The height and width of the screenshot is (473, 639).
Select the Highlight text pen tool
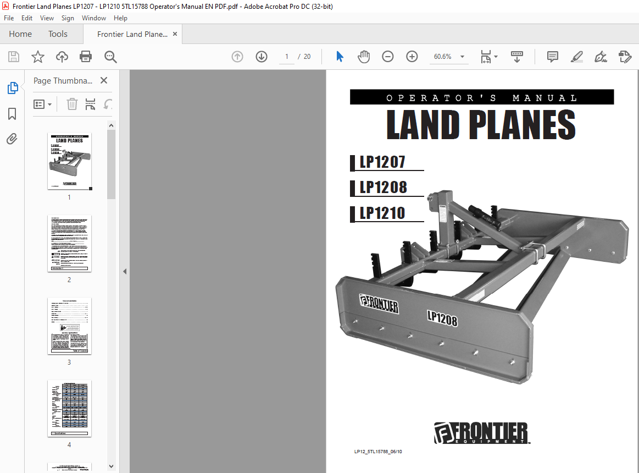577,57
